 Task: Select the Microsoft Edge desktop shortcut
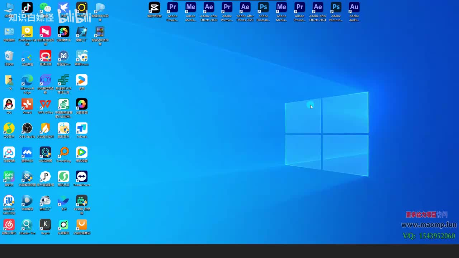pos(27,80)
